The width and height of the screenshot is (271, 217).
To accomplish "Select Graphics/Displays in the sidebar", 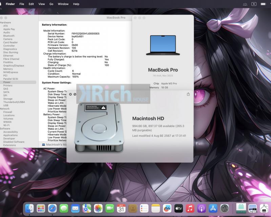I will coord(14,65).
